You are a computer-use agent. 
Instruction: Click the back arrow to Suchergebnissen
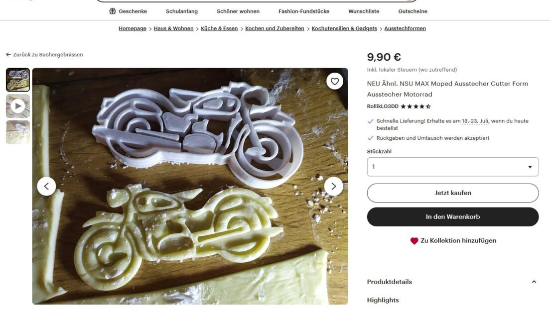(x=8, y=55)
